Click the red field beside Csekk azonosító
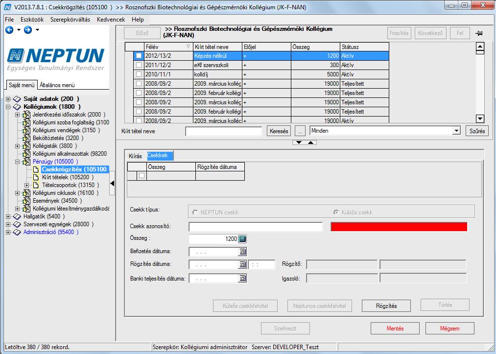The width and height of the screenshot is (496, 354). tap(399, 227)
